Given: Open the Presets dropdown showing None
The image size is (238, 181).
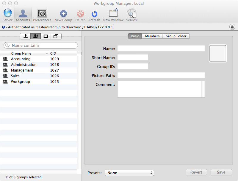Looking at the screenshot, I should pos(129,173).
